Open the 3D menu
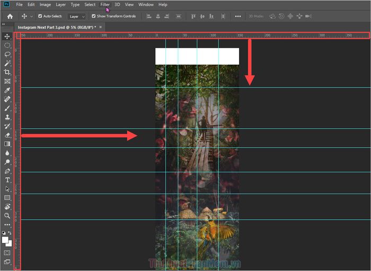This screenshot has height=271, width=371. tap(117, 4)
